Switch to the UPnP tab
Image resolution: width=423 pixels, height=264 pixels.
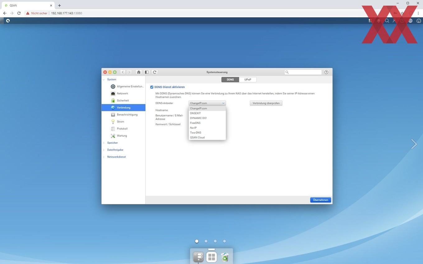[248, 80]
